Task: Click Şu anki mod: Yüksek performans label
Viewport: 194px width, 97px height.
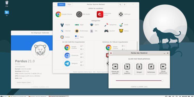Action: (139, 59)
